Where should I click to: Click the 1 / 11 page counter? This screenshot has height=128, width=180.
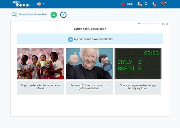click(x=165, y=24)
